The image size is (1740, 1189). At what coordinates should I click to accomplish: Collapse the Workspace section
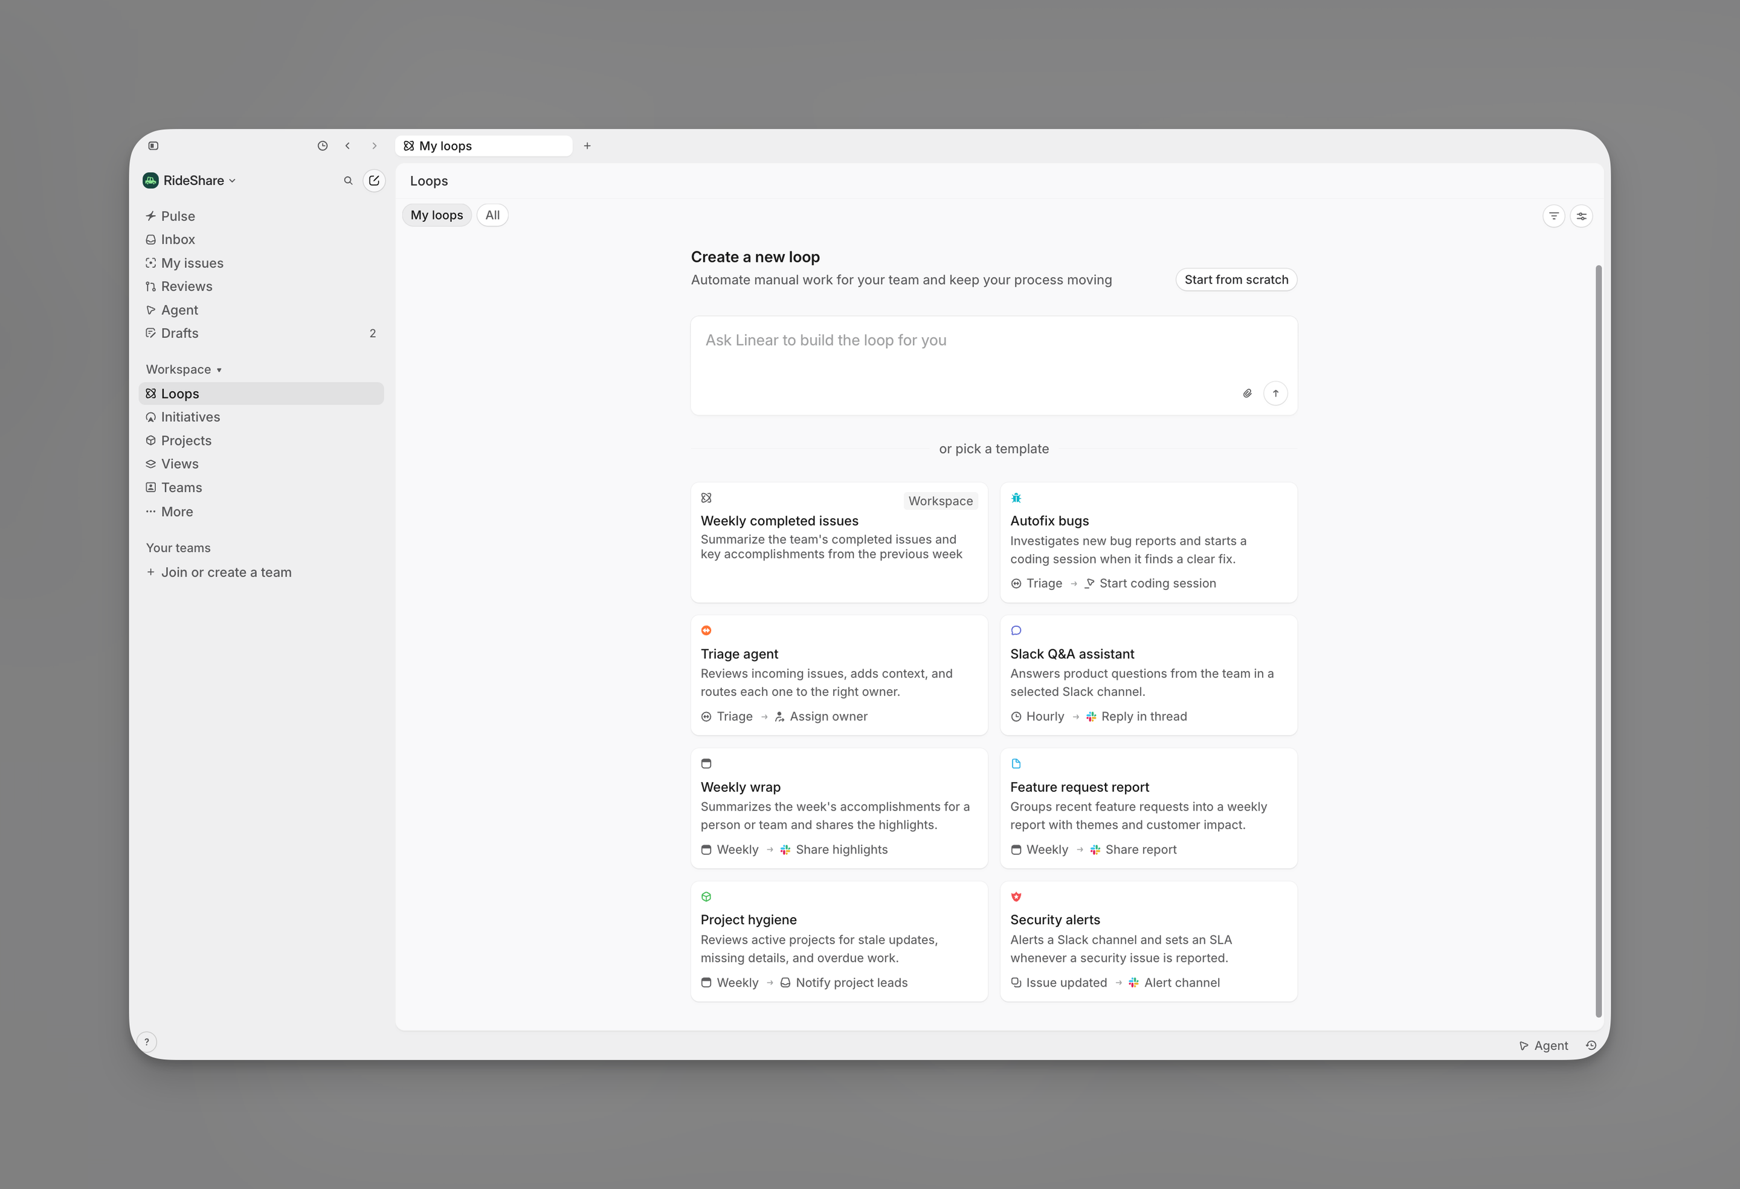click(x=184, y=369)
